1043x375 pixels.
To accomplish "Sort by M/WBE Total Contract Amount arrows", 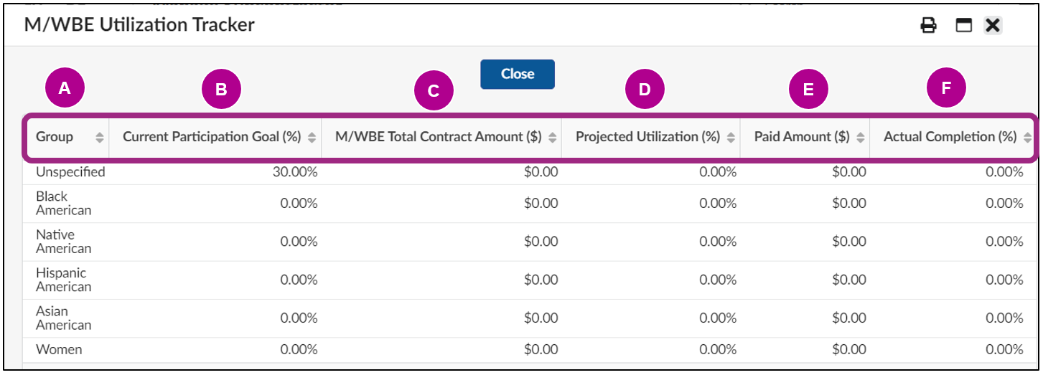I will click(552, 137).
